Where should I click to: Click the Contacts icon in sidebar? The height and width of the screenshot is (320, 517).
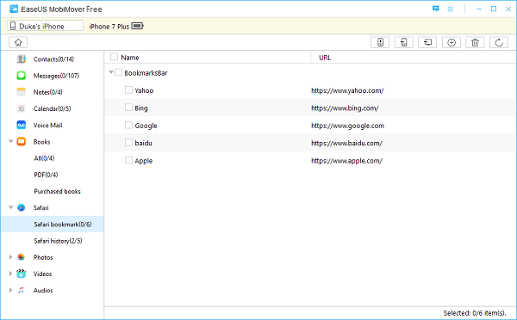[x=21, y=59]
